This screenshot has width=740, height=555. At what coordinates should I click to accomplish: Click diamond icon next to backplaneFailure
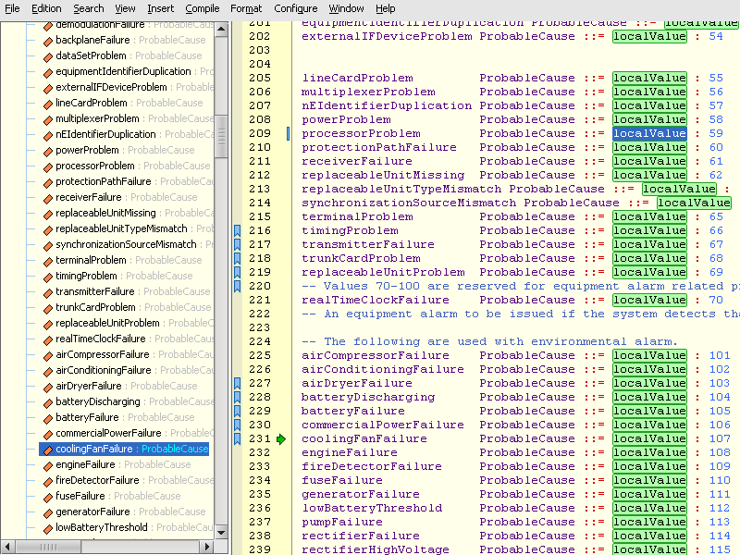point(48,42)
